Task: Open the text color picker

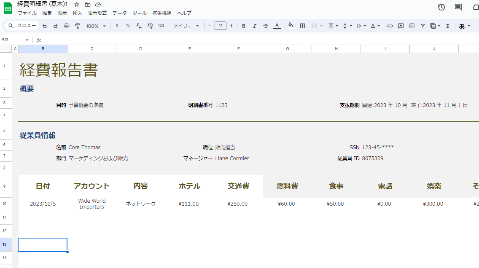Action: click(x=277, y=26)
